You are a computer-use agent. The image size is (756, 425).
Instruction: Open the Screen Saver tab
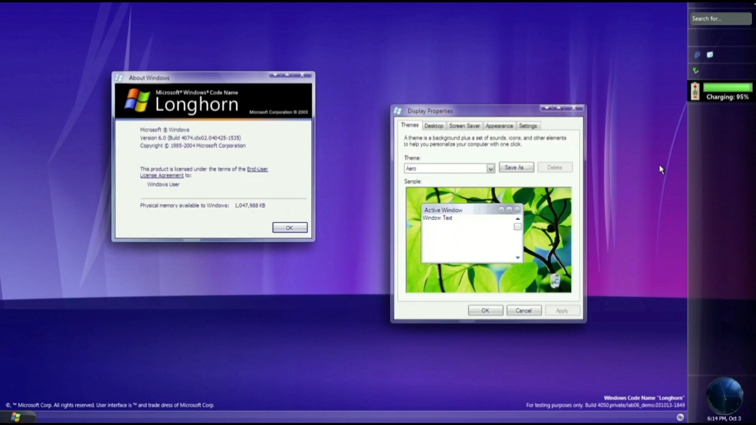464,126
